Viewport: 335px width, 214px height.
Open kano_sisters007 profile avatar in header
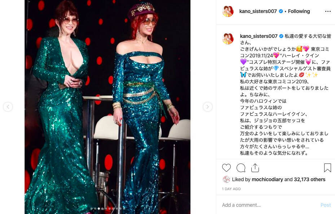[228, 11]
